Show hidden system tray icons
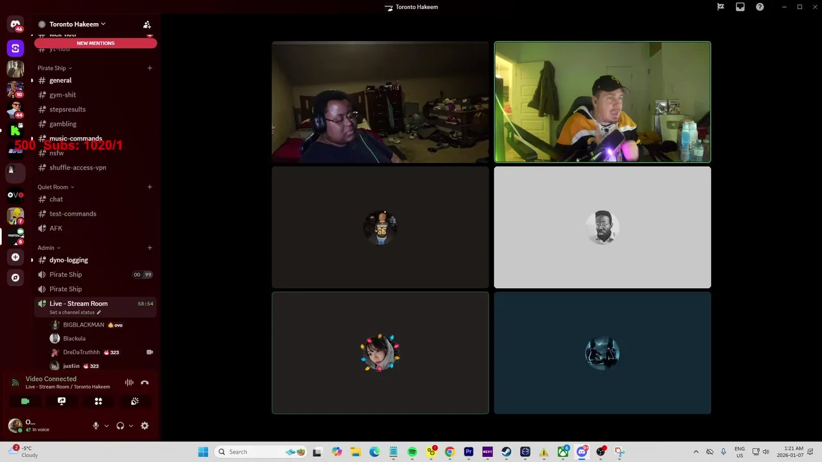 [695, 452]
